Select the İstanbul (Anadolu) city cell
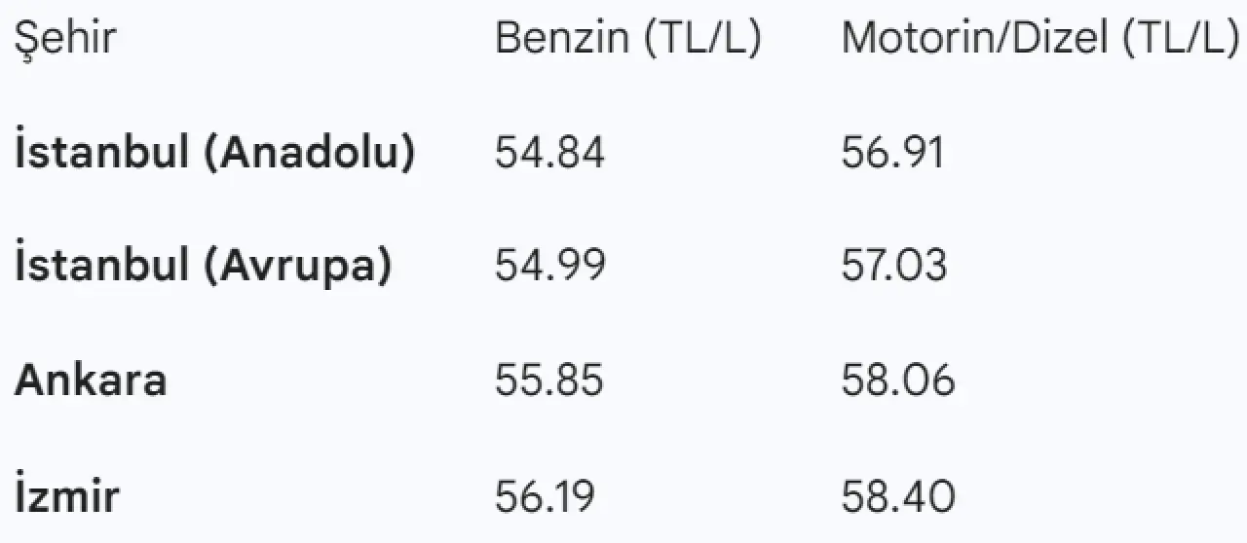The width and height of the screenshot is (1247, 543). [215, 153]
